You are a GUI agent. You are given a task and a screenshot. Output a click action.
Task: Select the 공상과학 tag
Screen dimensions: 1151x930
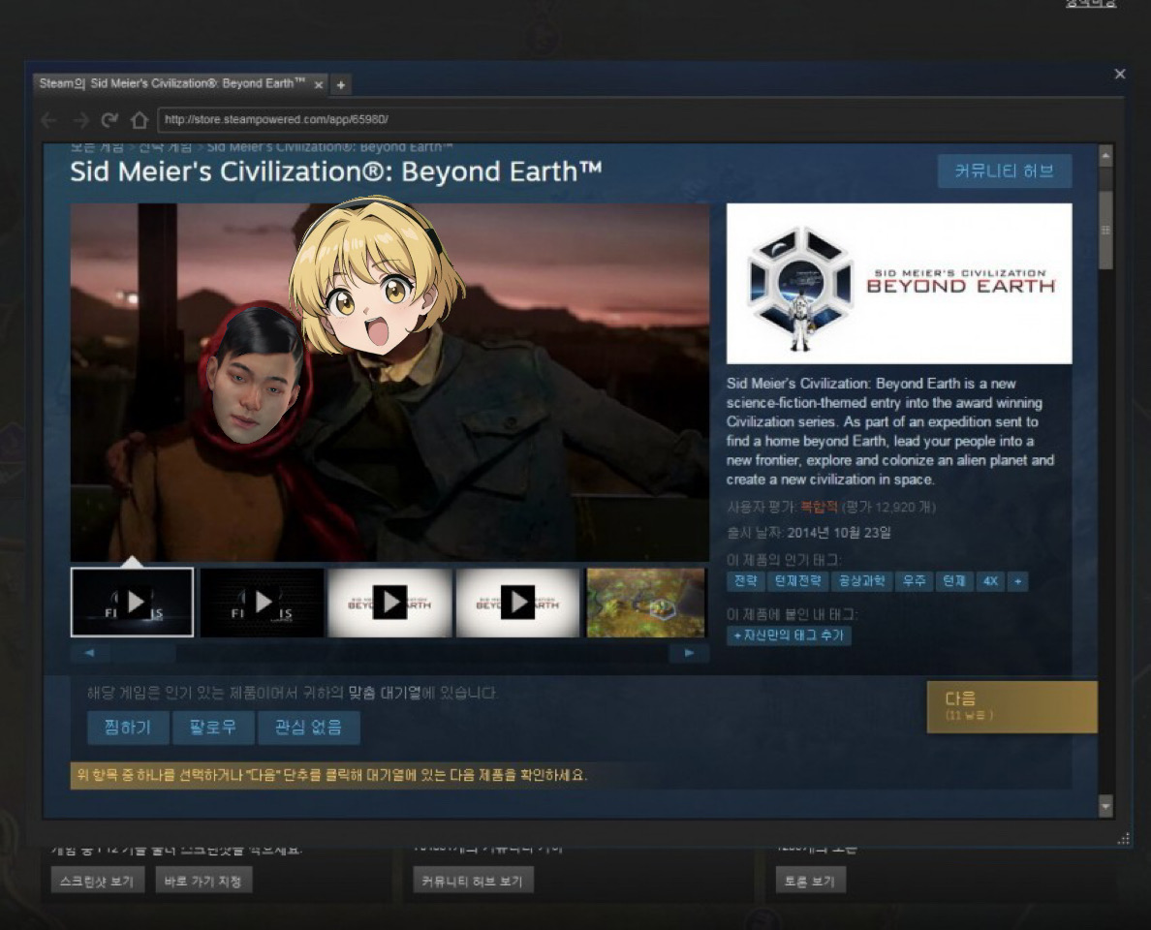point(861,581)
